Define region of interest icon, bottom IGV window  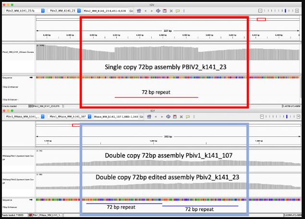[x=175, y=117]
